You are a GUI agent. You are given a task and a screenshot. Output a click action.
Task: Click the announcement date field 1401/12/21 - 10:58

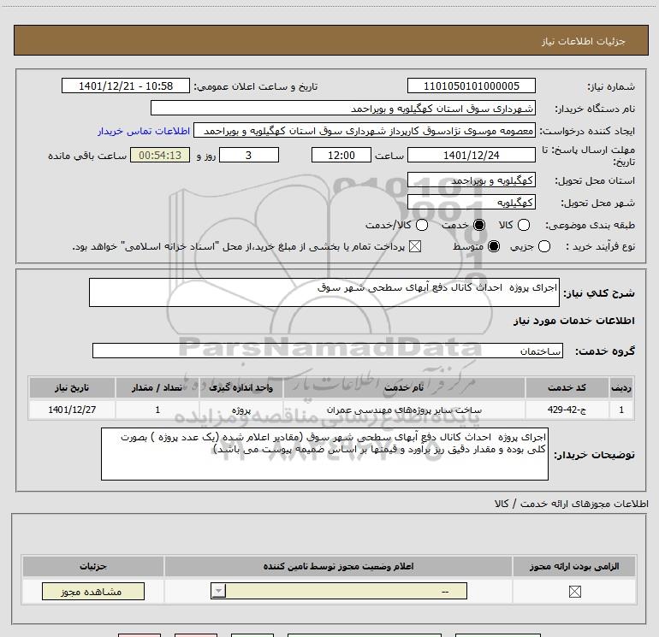click(126, 86)
